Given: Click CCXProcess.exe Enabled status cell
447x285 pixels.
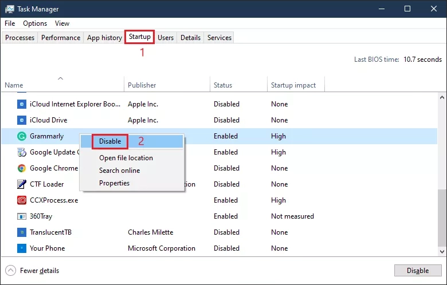Looking at the screenshot, I should coord(226,200).
